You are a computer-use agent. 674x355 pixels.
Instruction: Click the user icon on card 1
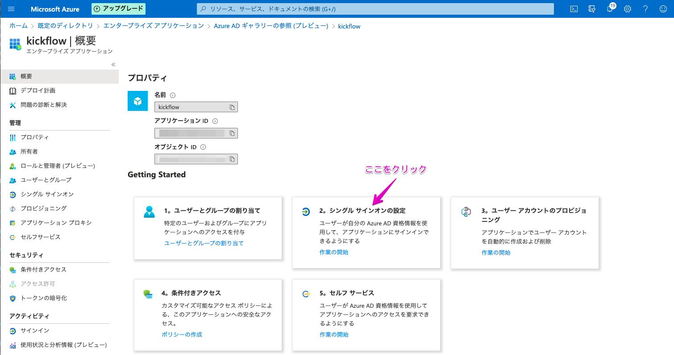[150, 212]
